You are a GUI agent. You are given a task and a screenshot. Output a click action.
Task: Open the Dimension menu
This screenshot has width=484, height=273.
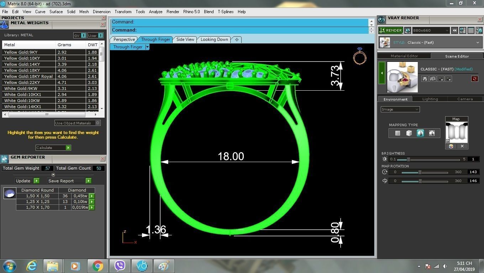click(101, 12)
